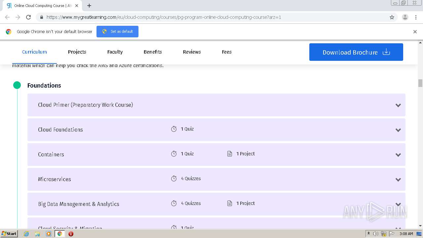This screenshot has width=423, height=238.
Task: Click '4 Quizzes' in Microservices row
Action: (191, 178)
